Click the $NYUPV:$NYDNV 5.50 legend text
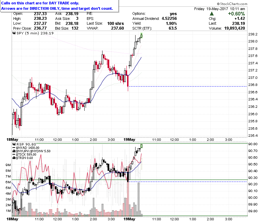The width and height of the screenshot is (263, 222). 33,151
